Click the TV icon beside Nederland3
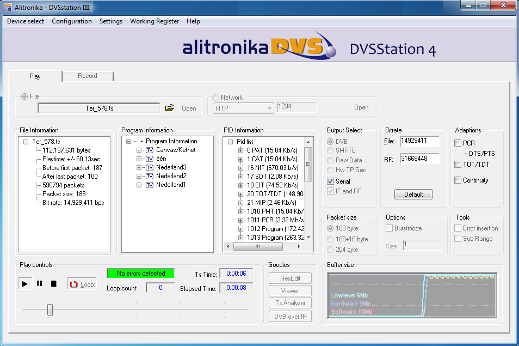 (x=150, y=167)
